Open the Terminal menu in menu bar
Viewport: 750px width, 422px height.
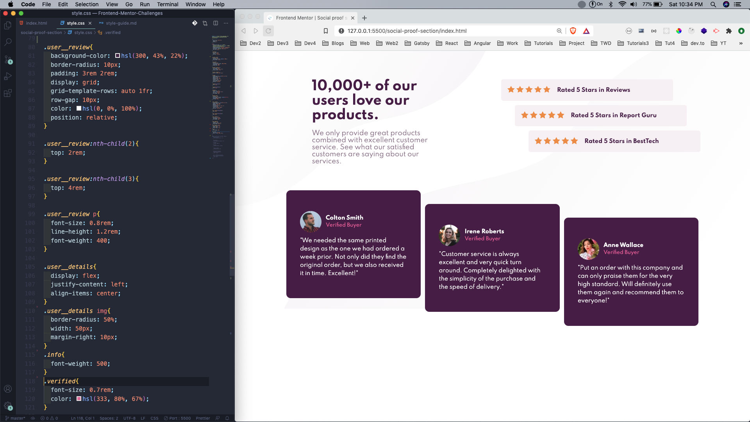tap(168, 4)
